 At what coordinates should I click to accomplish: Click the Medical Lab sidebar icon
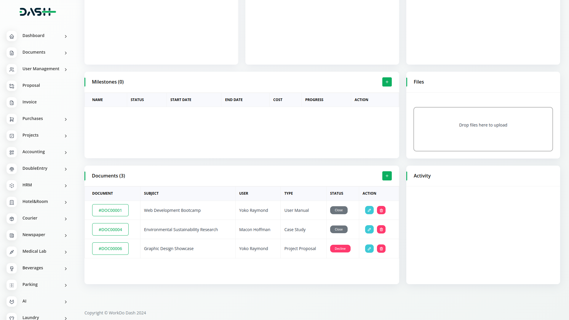point(12,252)
